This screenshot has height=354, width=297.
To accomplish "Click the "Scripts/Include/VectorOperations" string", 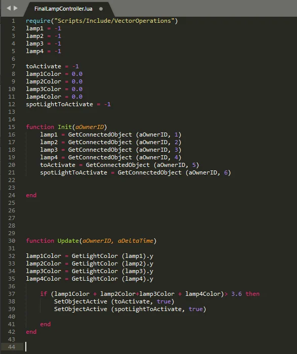I will coord(114,21).
